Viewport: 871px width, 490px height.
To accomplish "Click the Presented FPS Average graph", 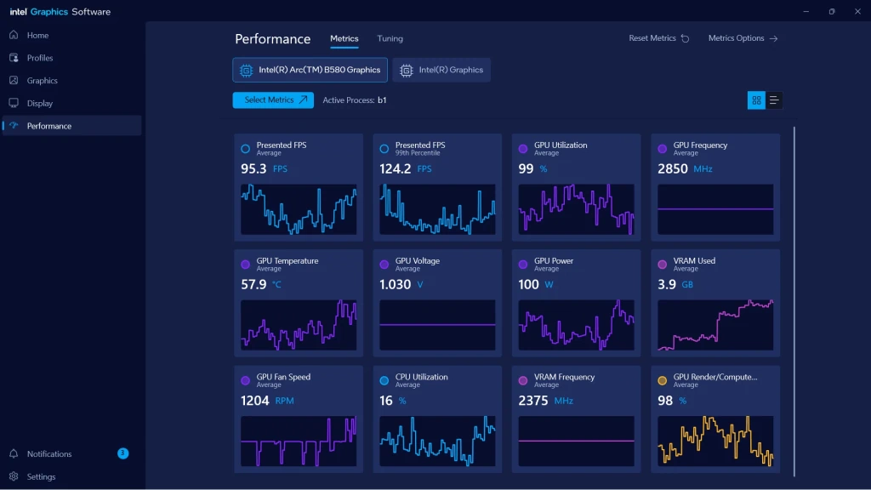I will click(x=299, y=209).
